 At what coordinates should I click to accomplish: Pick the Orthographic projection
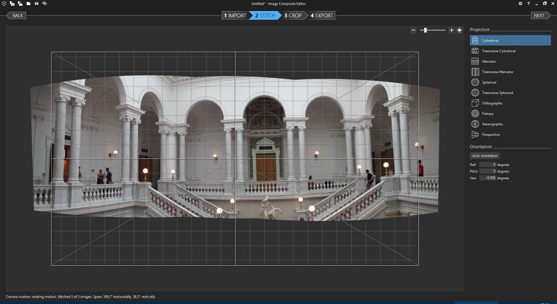492,103
